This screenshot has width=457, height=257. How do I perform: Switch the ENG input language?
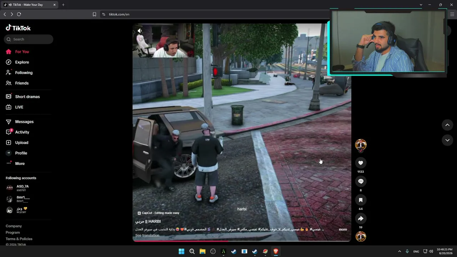click(416, 251)
